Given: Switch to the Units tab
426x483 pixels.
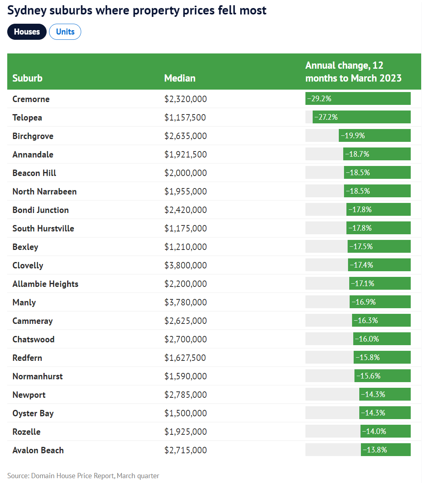Looking at the screenshot, I should point(65,32).
